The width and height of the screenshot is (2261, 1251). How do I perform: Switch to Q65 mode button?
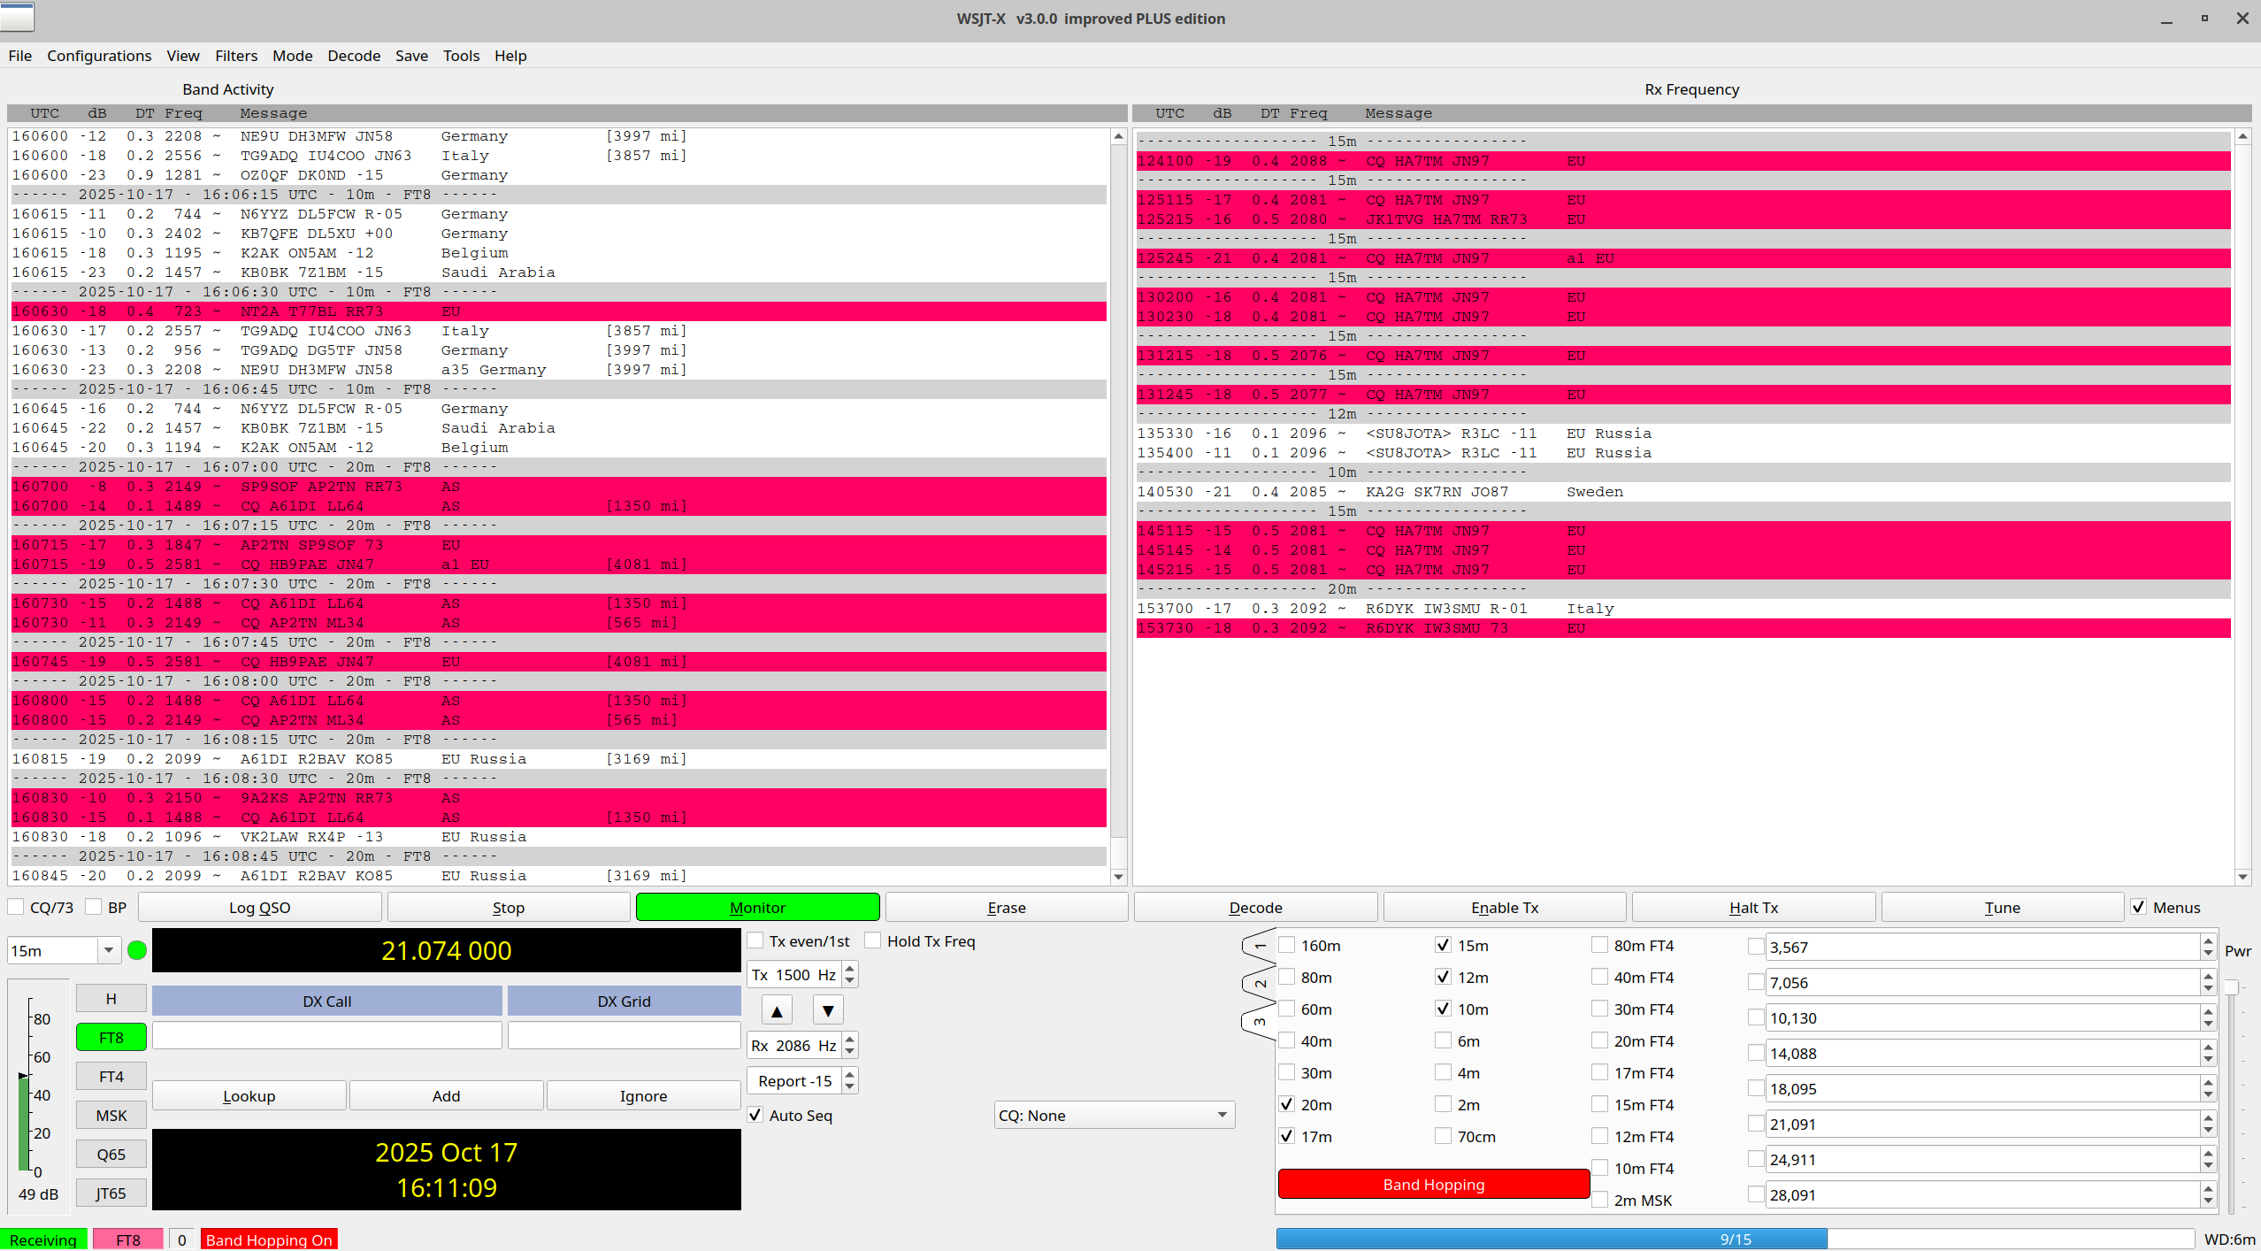111,1155
